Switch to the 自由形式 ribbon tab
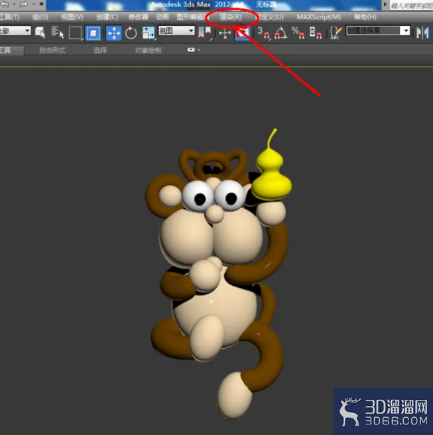433x435 pixels. click(x=52, y=50)
